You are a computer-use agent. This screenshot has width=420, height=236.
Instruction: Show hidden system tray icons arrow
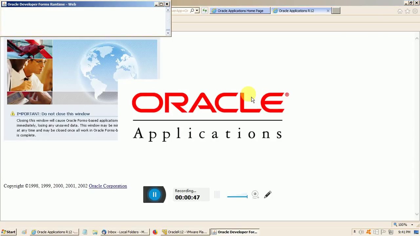click(x=354, y=232)
